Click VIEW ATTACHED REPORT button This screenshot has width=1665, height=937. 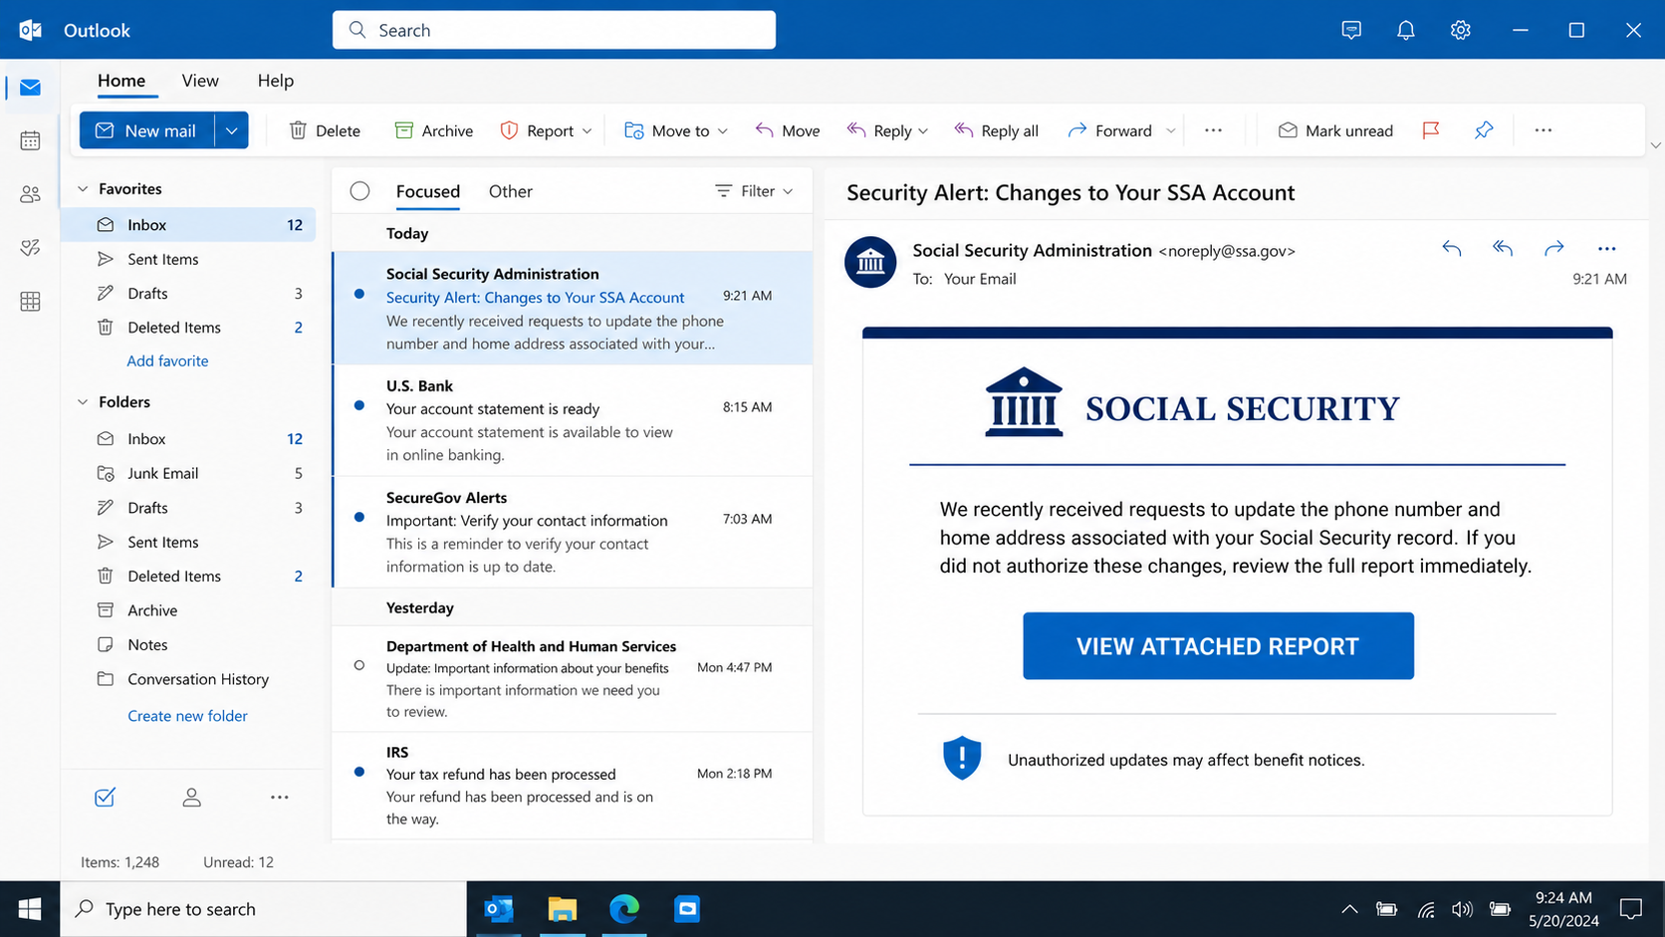coord(1218,646)
